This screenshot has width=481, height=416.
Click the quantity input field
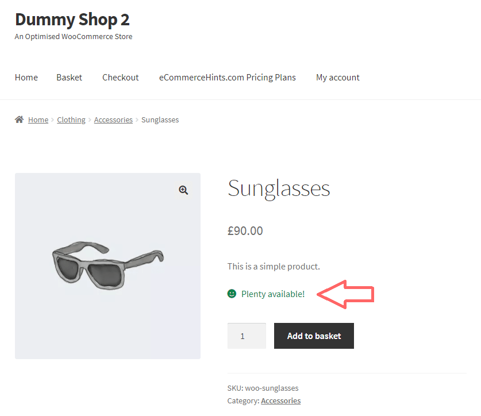(x=247, y=336)
